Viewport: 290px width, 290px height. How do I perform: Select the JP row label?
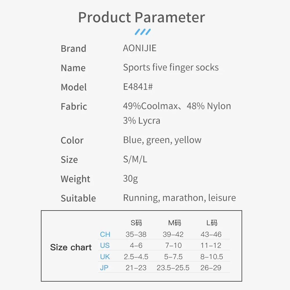tap(104, 268)
